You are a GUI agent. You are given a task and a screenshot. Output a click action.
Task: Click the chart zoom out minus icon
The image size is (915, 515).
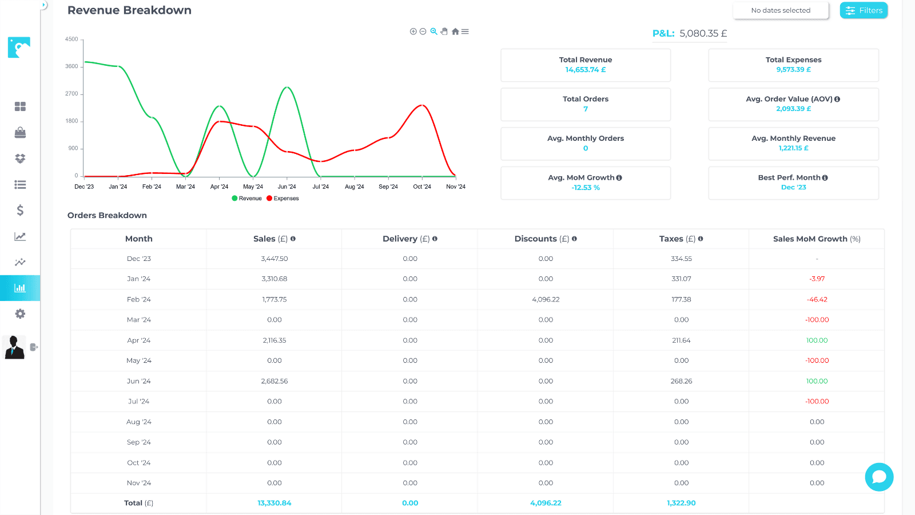coord(423,31)
